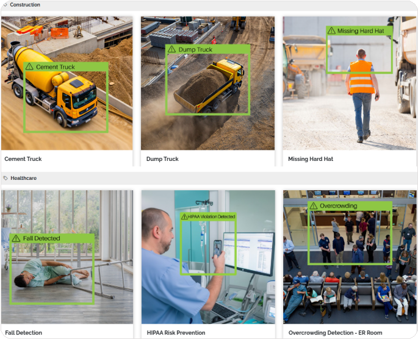The height and width of the screenshot is (339, 418).
Task: Click warning icon on Fall Detected label
Action: (16, 238)
